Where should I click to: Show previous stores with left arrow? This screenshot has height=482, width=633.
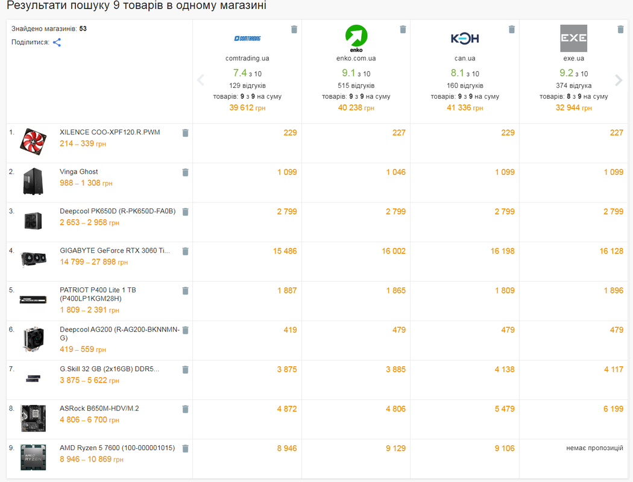click(201, 80)
